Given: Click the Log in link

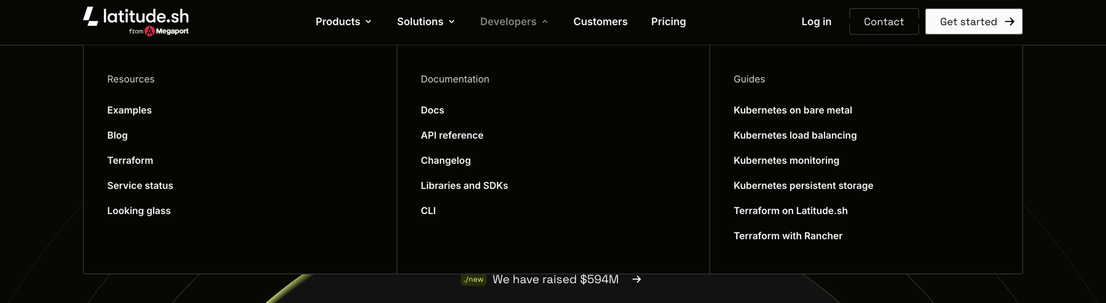Looking at the screenshot, I should click(816, 21).
